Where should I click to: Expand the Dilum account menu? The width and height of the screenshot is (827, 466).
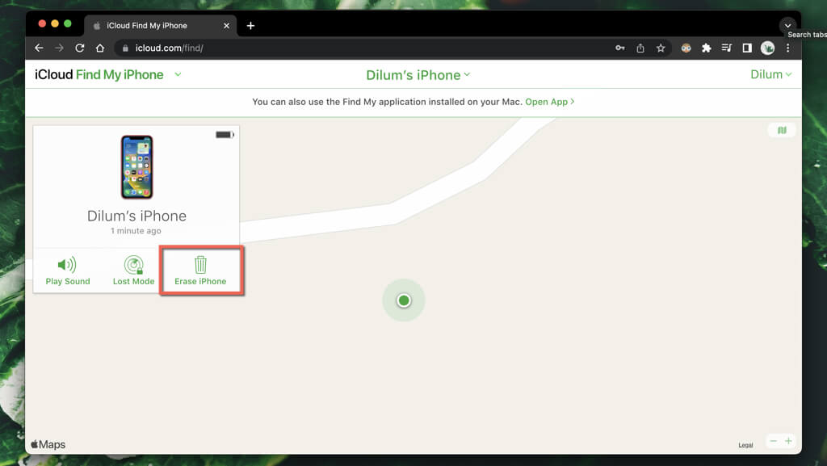click(770, 74)
